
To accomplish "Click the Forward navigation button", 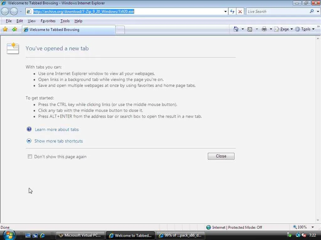I will [14, 12].
